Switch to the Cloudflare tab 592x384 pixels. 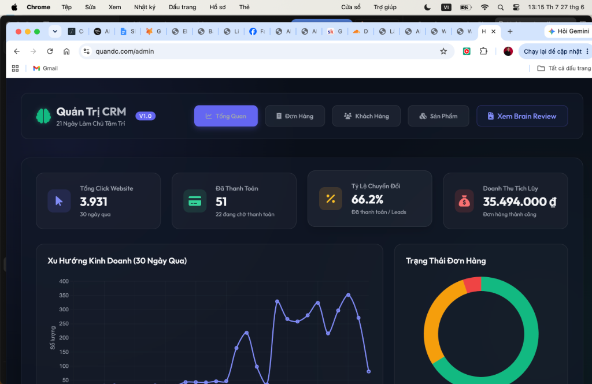point(361,31)
